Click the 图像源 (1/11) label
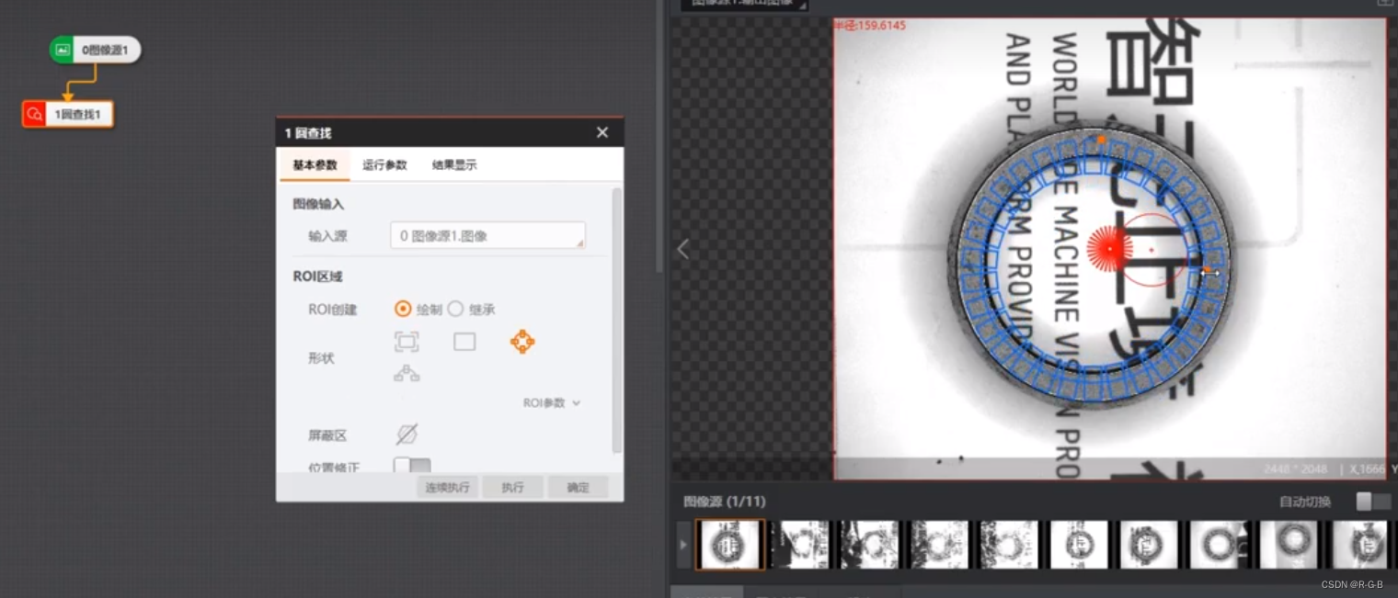This screenshot has height=598, width=1398. 725,502
